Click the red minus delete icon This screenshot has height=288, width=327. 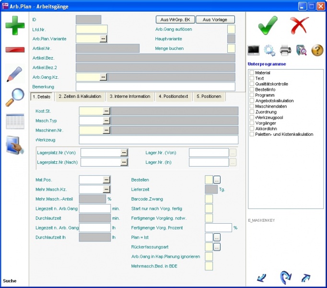(x=15, y=49)
